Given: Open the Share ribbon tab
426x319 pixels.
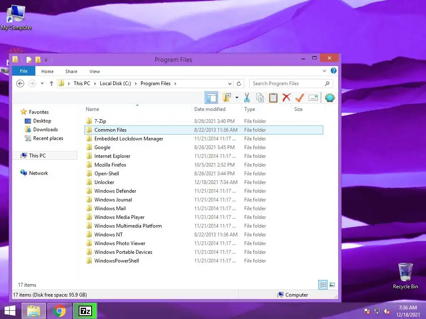Looking at the screenshot, I should (x=71, y=71).
